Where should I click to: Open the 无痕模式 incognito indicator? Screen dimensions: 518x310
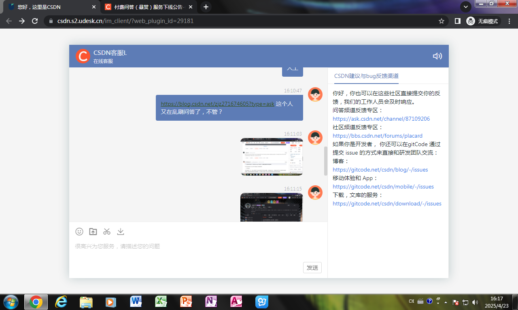[483, 21]
